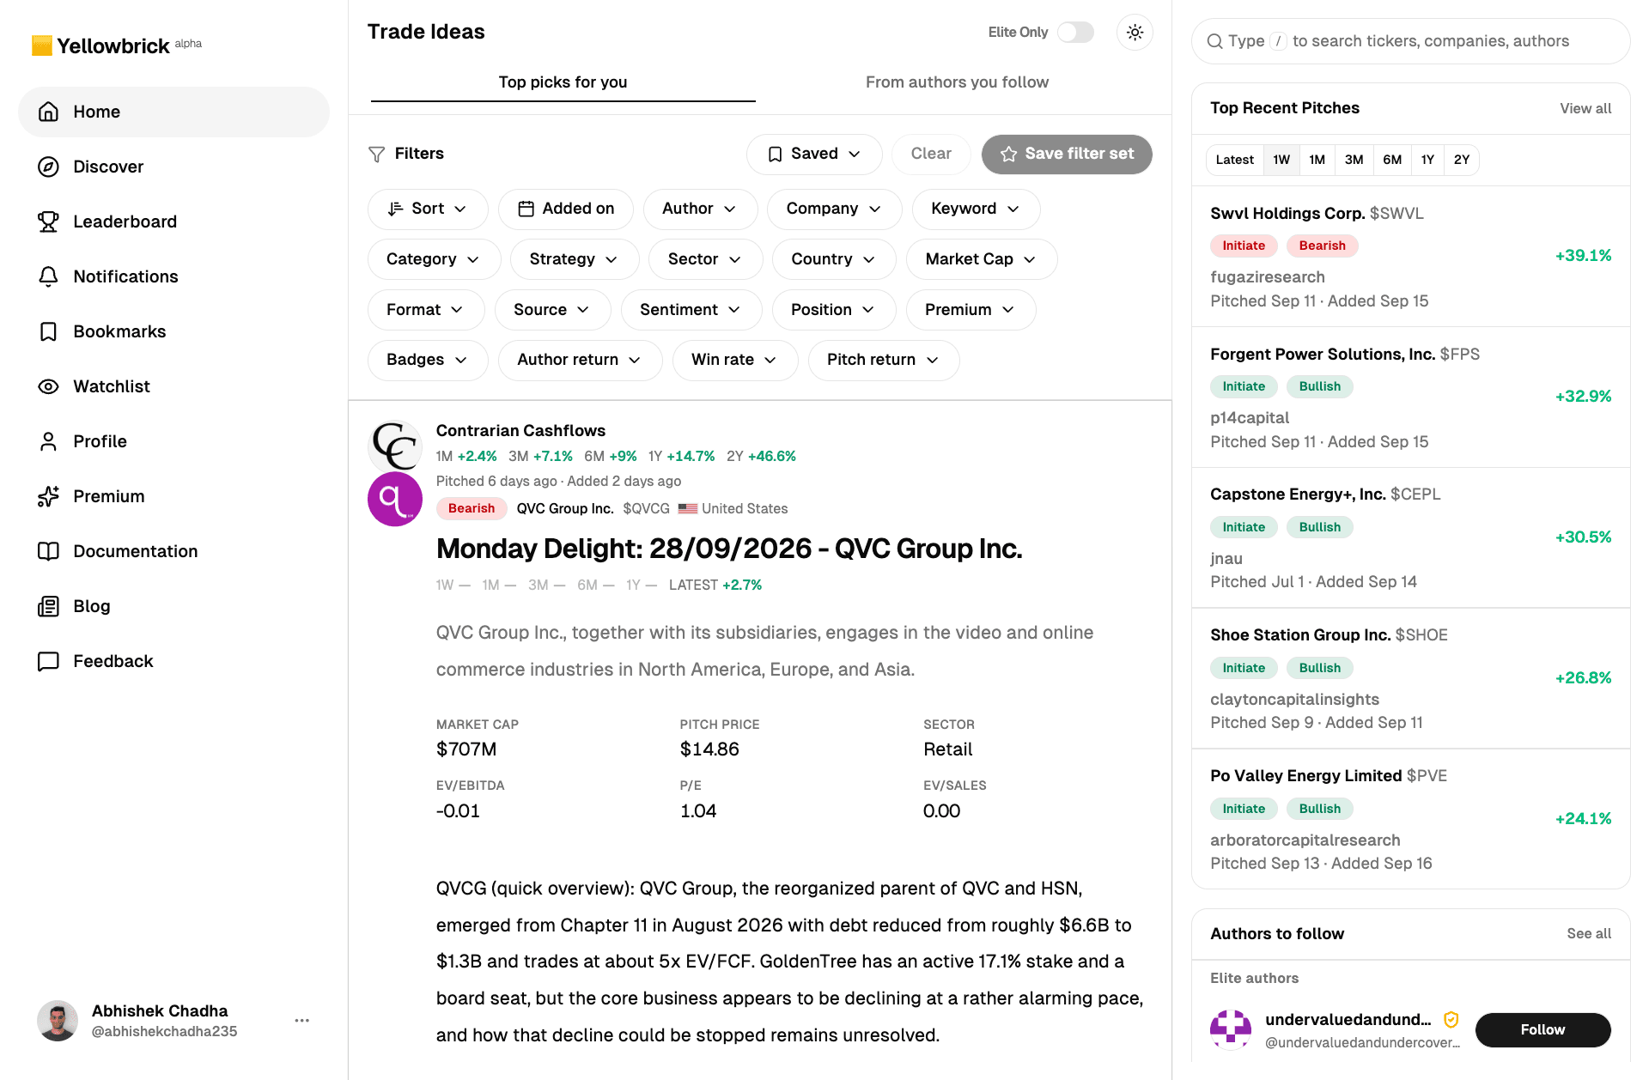The height and width of the screenshot is (1080, 1649).
Task: Open the Monday Delight QVC Group pitch title
Action: click(729, 549)
